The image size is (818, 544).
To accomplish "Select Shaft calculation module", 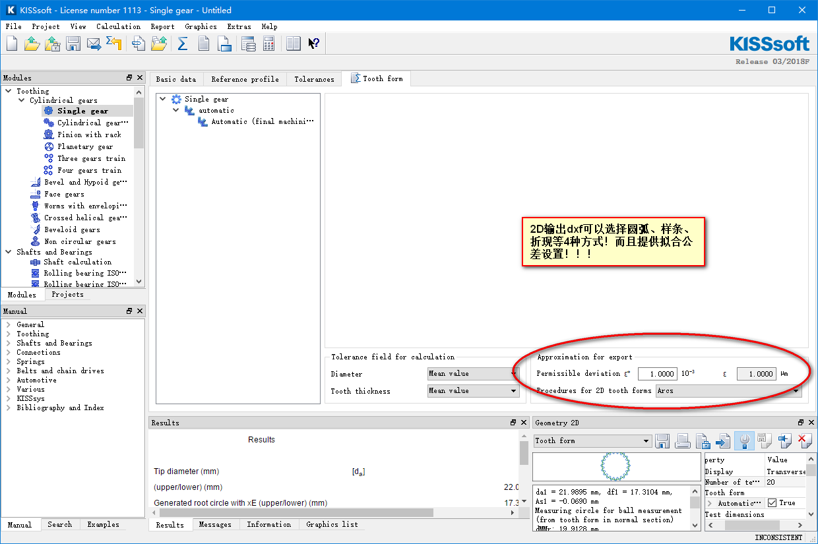I will [77, 262].
